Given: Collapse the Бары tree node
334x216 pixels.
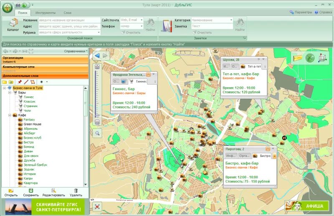Looking at the screenshot, I should click(x=10, y=93).
